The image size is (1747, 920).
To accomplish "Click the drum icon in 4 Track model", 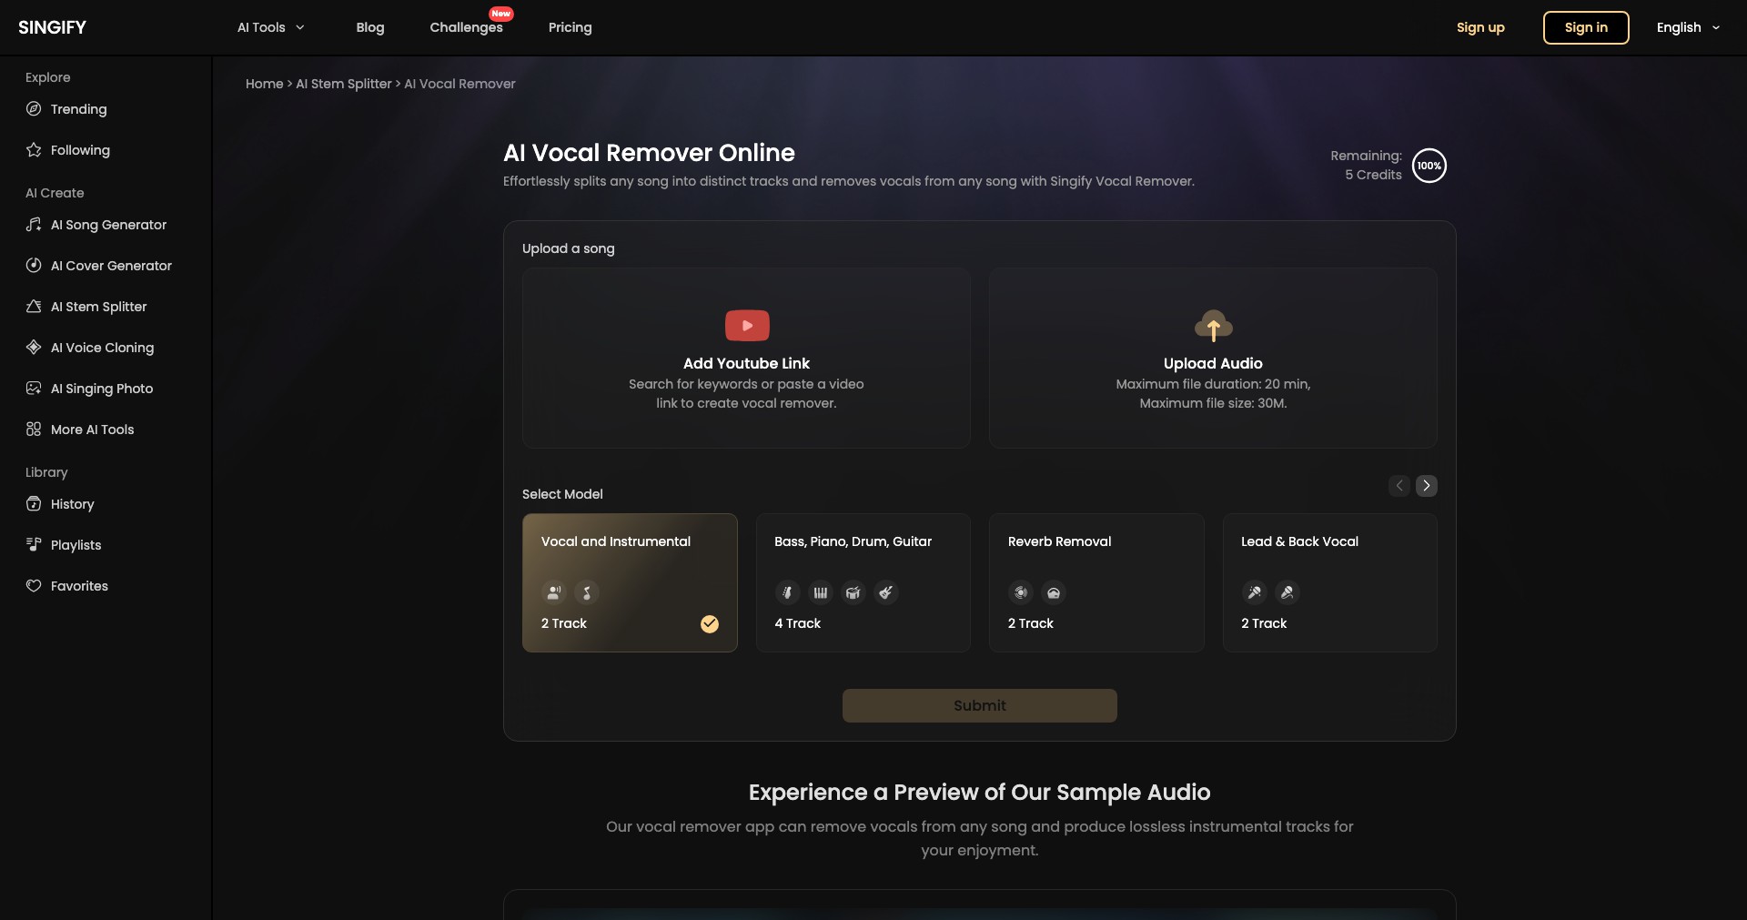I will 853,593.
